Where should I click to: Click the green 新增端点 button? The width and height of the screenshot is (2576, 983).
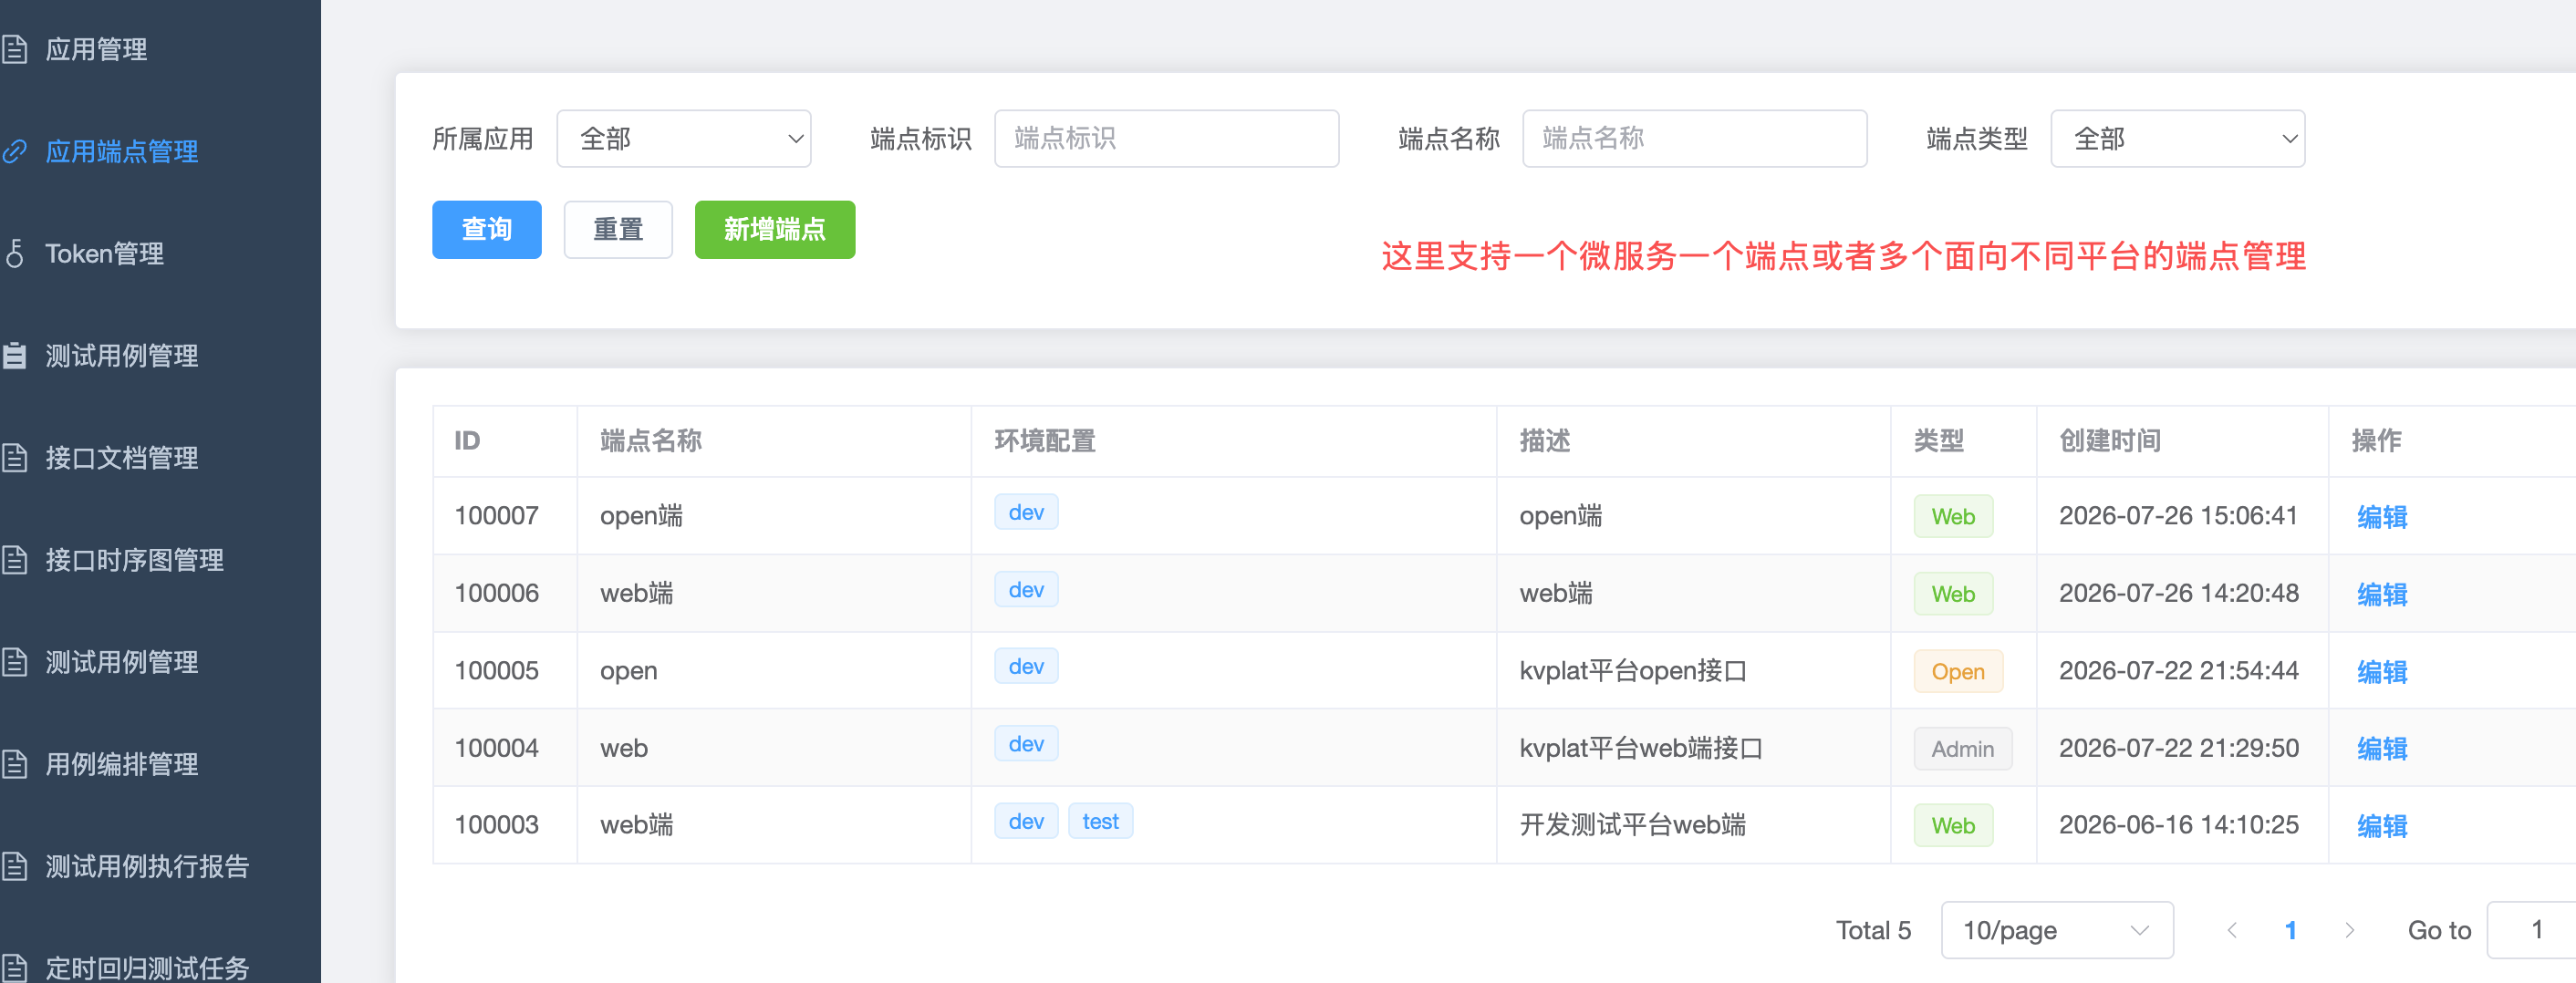point(775,230)
